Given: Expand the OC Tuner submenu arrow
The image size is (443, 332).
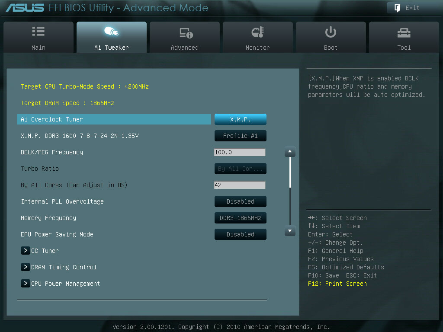Looking at the screenshot, I should tap(26, 250).
